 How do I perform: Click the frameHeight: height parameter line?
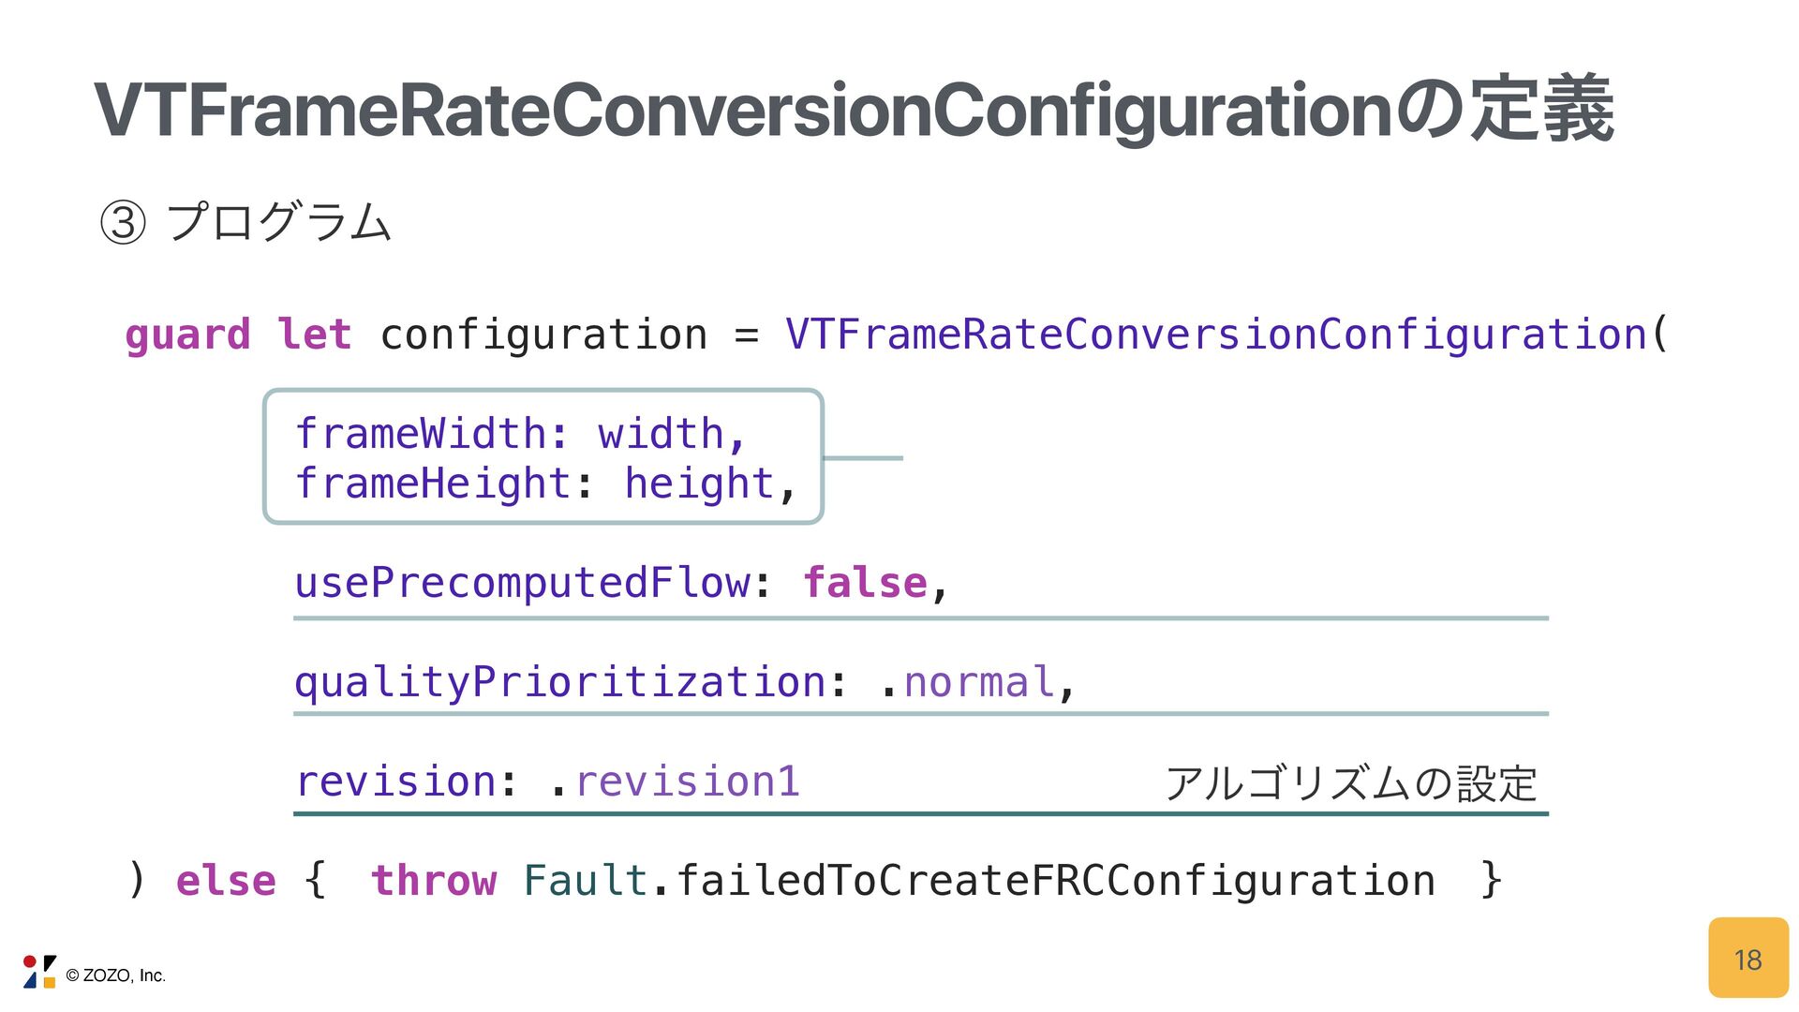546,484
